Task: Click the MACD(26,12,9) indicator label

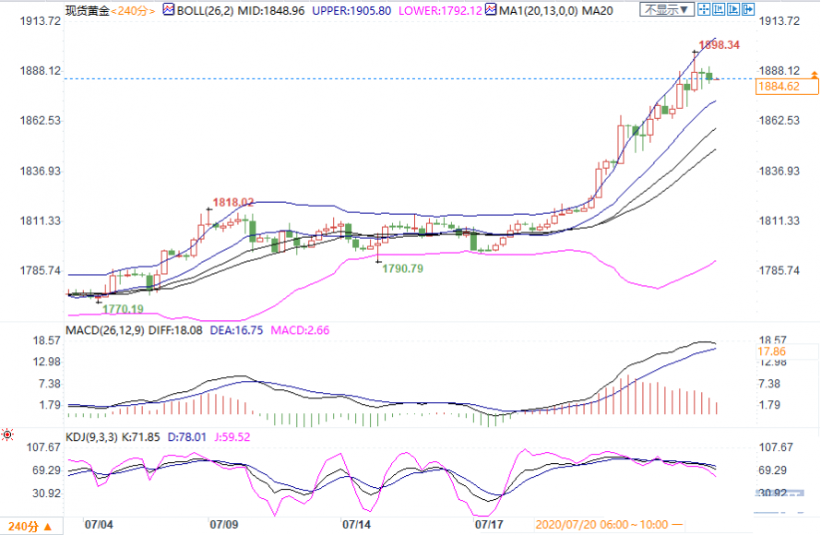Action: 105,330
